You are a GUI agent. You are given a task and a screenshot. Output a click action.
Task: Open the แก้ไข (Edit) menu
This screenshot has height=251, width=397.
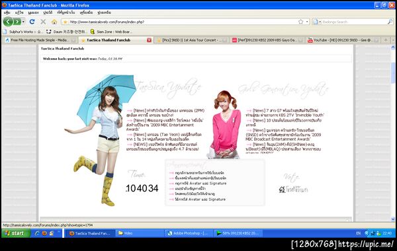[19, 13]
